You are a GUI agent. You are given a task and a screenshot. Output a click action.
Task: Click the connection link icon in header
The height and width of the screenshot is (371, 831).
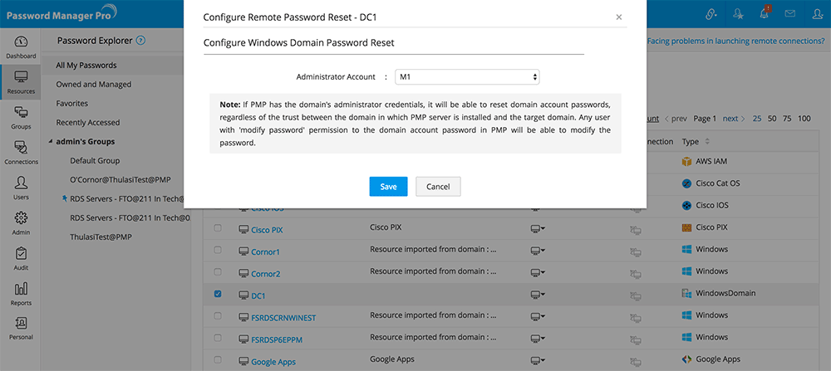(712, 14)
